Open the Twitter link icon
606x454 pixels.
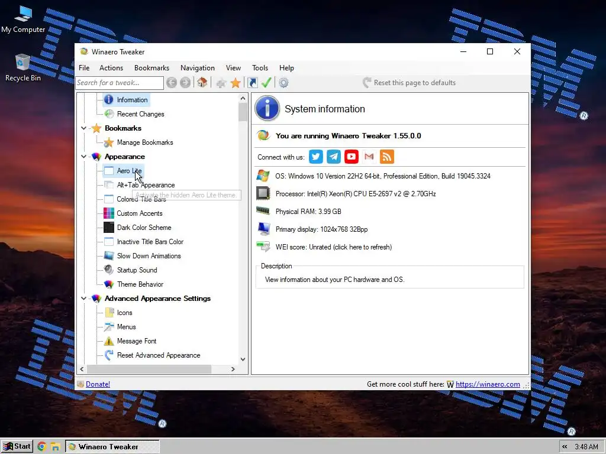click(316, 157)
